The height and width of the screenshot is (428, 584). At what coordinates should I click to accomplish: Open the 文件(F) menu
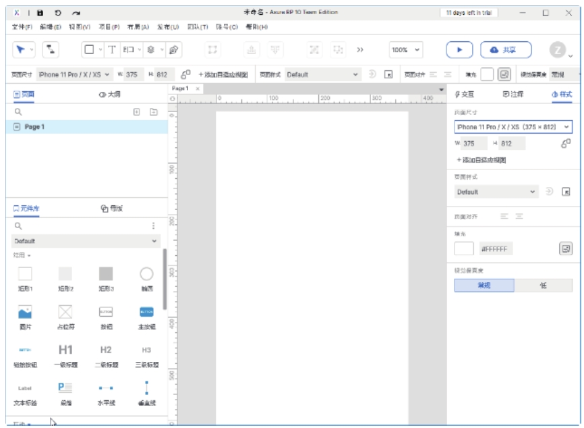(x=22, y=27)
